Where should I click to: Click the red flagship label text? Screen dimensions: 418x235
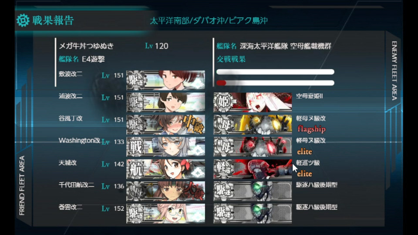(x=311, y=129)
